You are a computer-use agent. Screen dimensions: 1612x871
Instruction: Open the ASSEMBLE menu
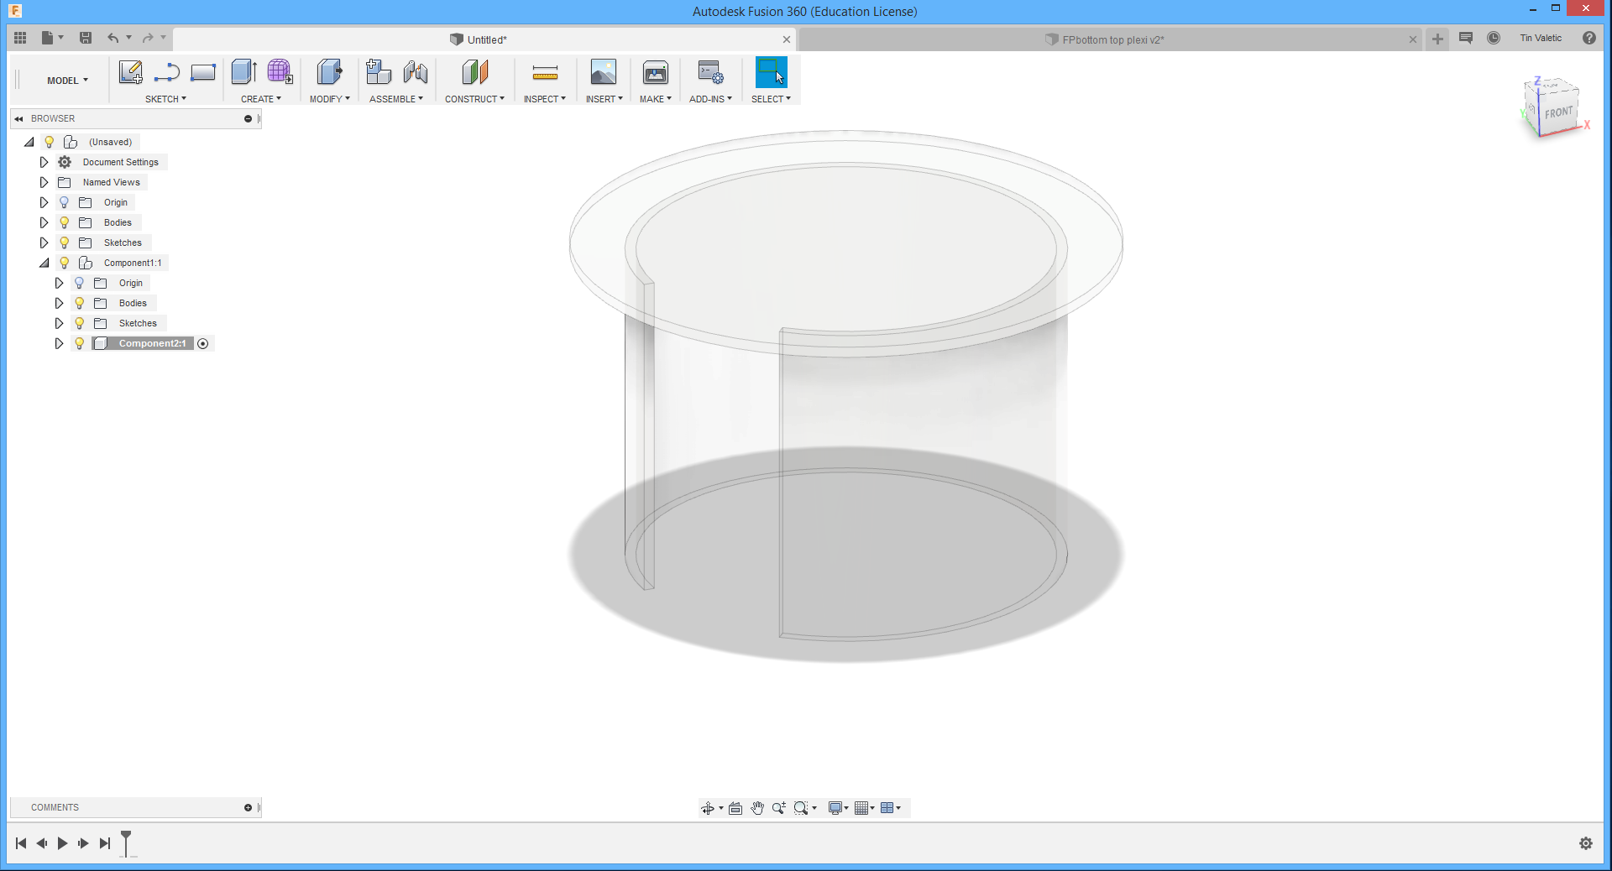point(396,99)
